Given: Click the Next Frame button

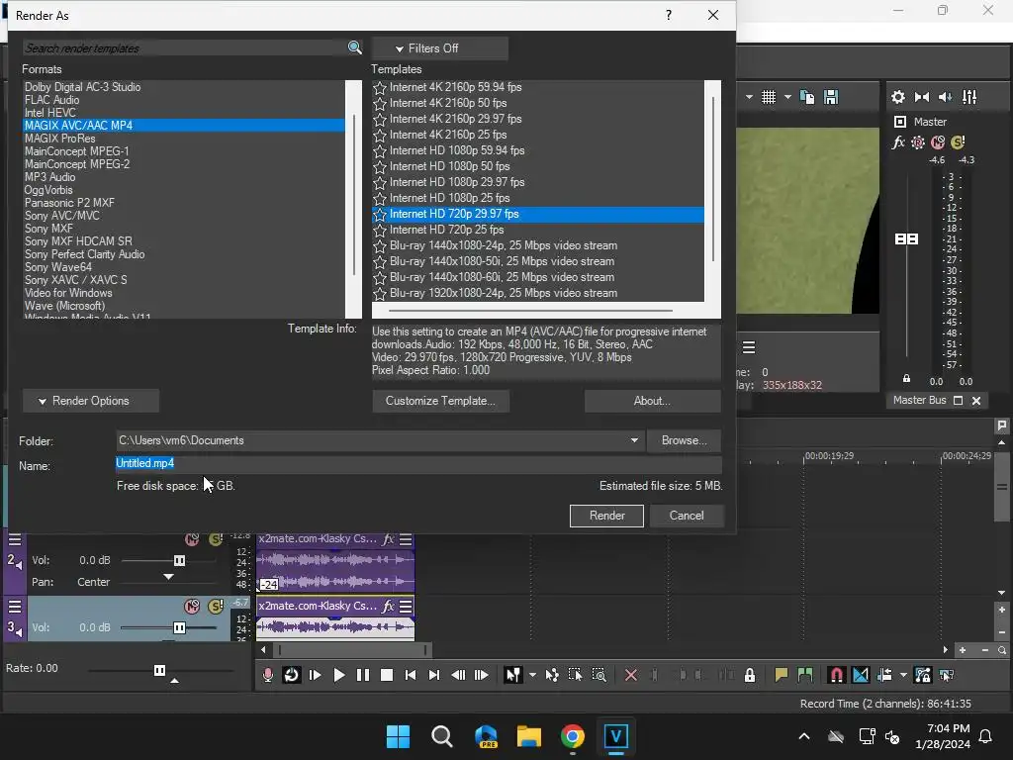Looking at the screenshot, I should [482, 675].
